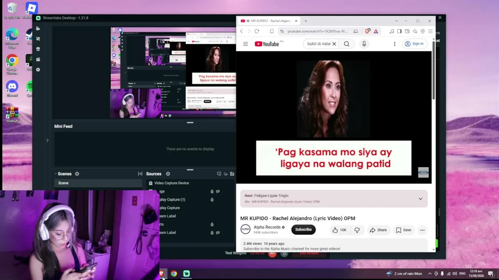Open the Brave playlist music note icon
The image size is (499, 280).
[391, 31]
